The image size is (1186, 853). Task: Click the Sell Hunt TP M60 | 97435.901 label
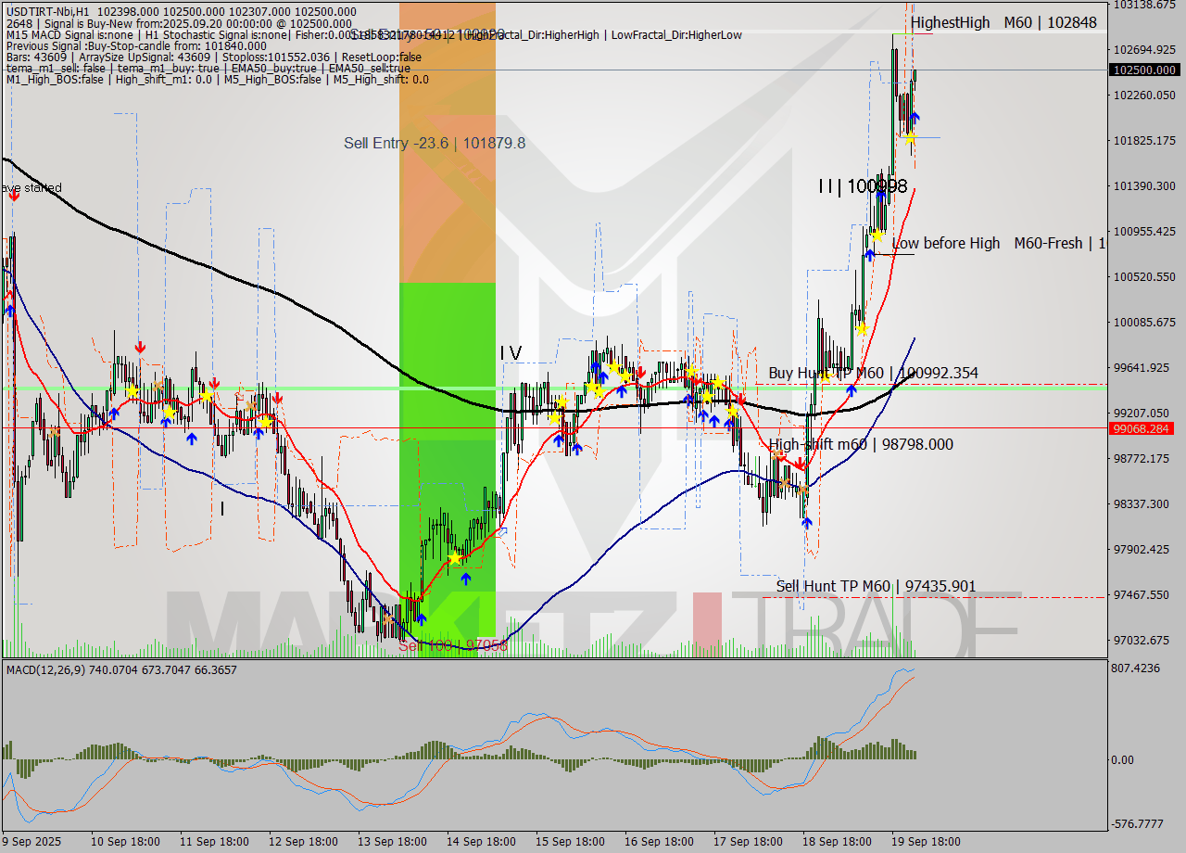click(x=874, y=587)
